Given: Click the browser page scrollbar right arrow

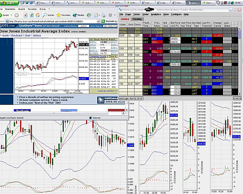Looking at the screenshot, I should pos(123,113).
